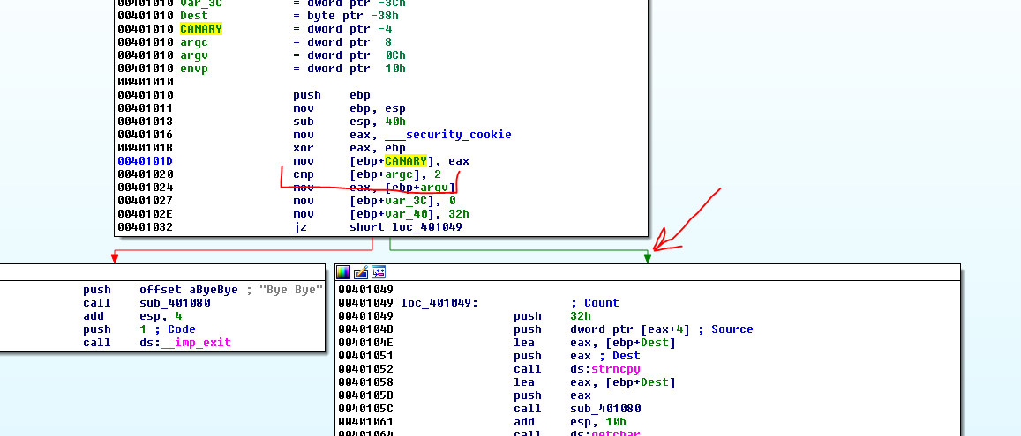Click the red branch arrowhead to Bye Bye block

click(x=113, y=257)
